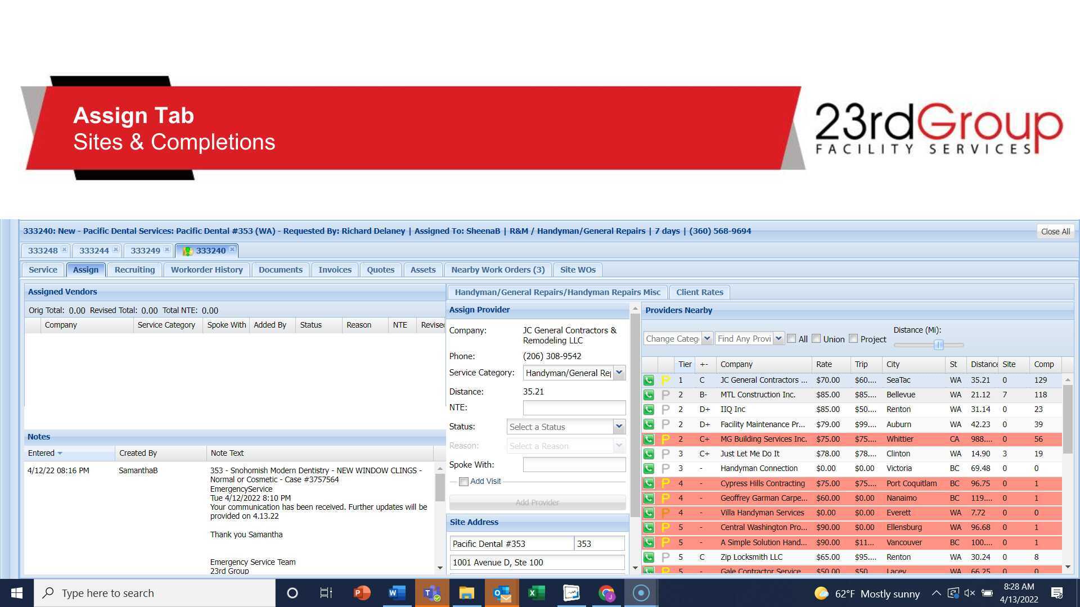Enable the Add Visit checkbox
Image resolution: width=1080 pixels, height=607 pixels.
(x=463, y=481)
